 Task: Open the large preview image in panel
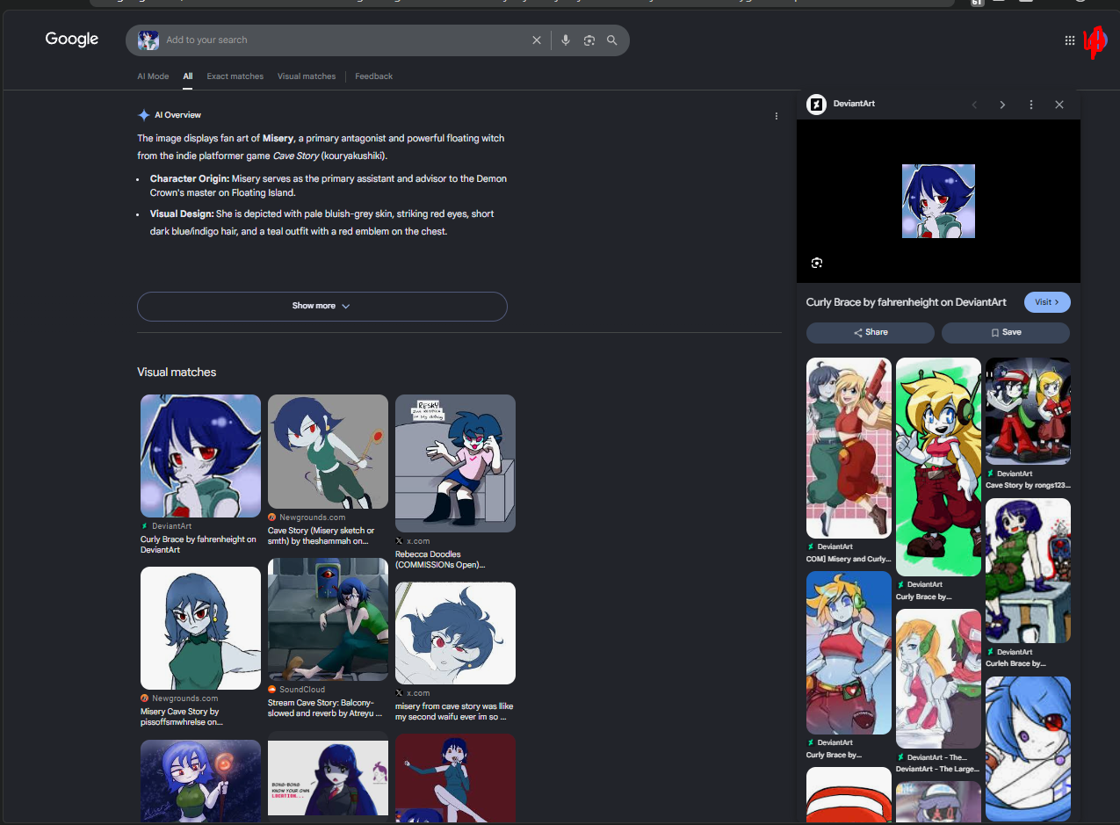coord(938,201)
